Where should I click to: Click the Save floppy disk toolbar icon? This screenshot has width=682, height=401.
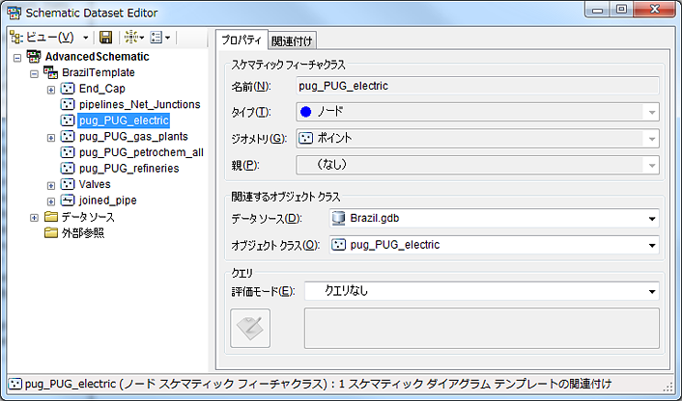[105, 38]
